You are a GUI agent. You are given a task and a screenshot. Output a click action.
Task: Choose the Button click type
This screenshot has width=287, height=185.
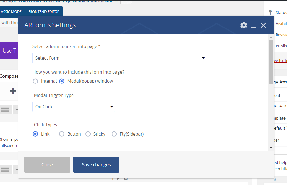pos(62,134)
